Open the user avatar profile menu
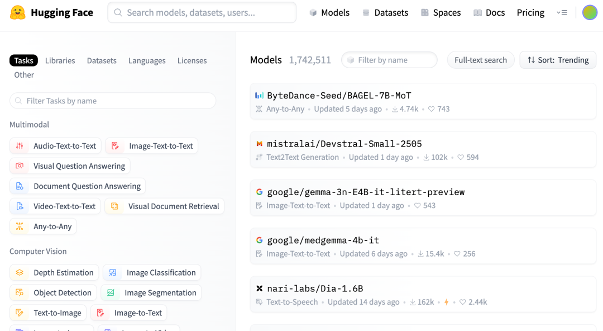 (590, 13)
